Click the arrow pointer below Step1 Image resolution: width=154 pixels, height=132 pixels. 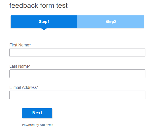pyautogui.click(x=44, y=29)
